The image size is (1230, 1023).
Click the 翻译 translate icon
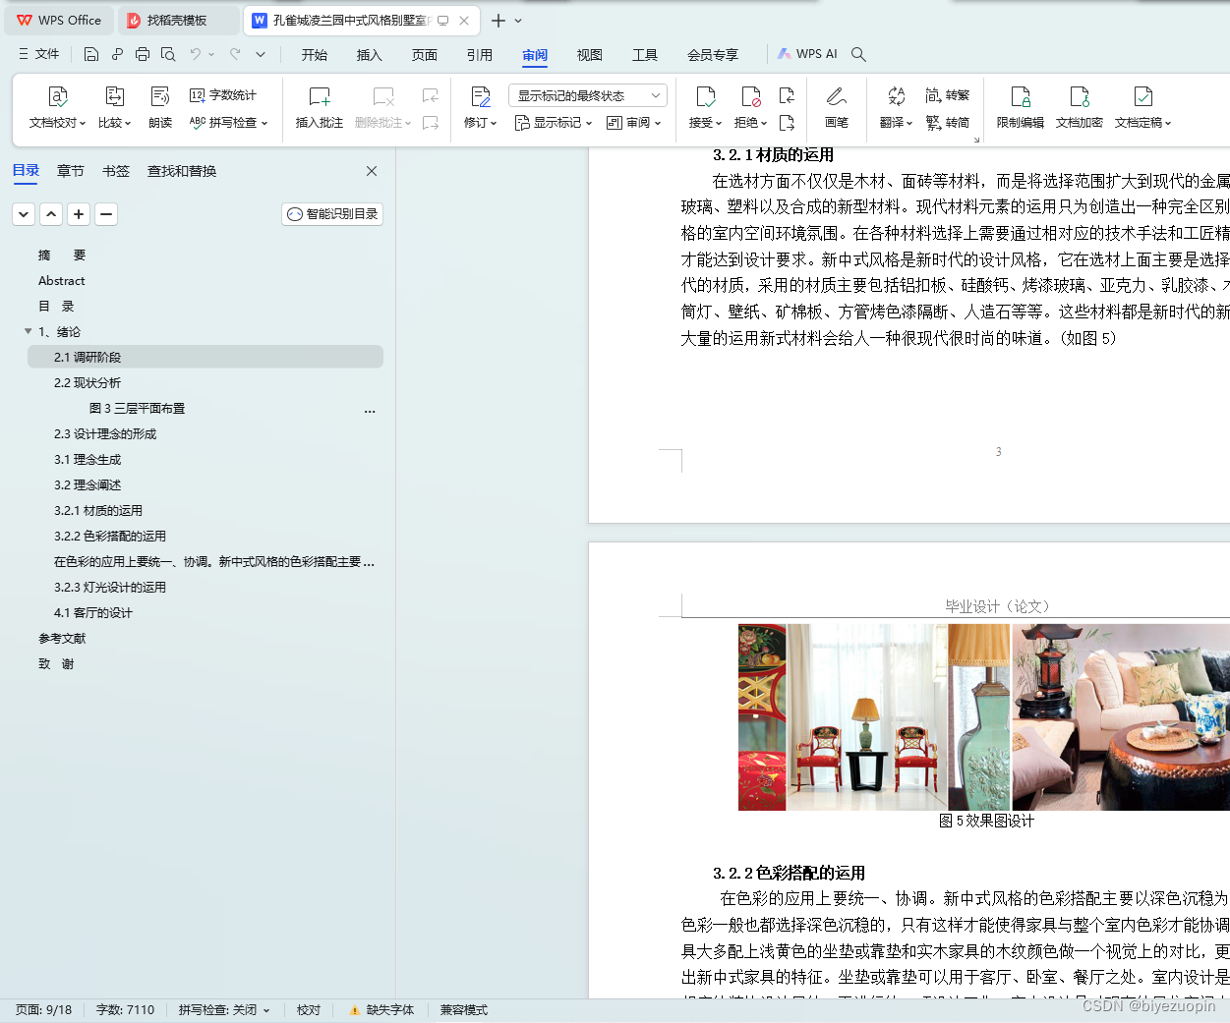(896, 96)
